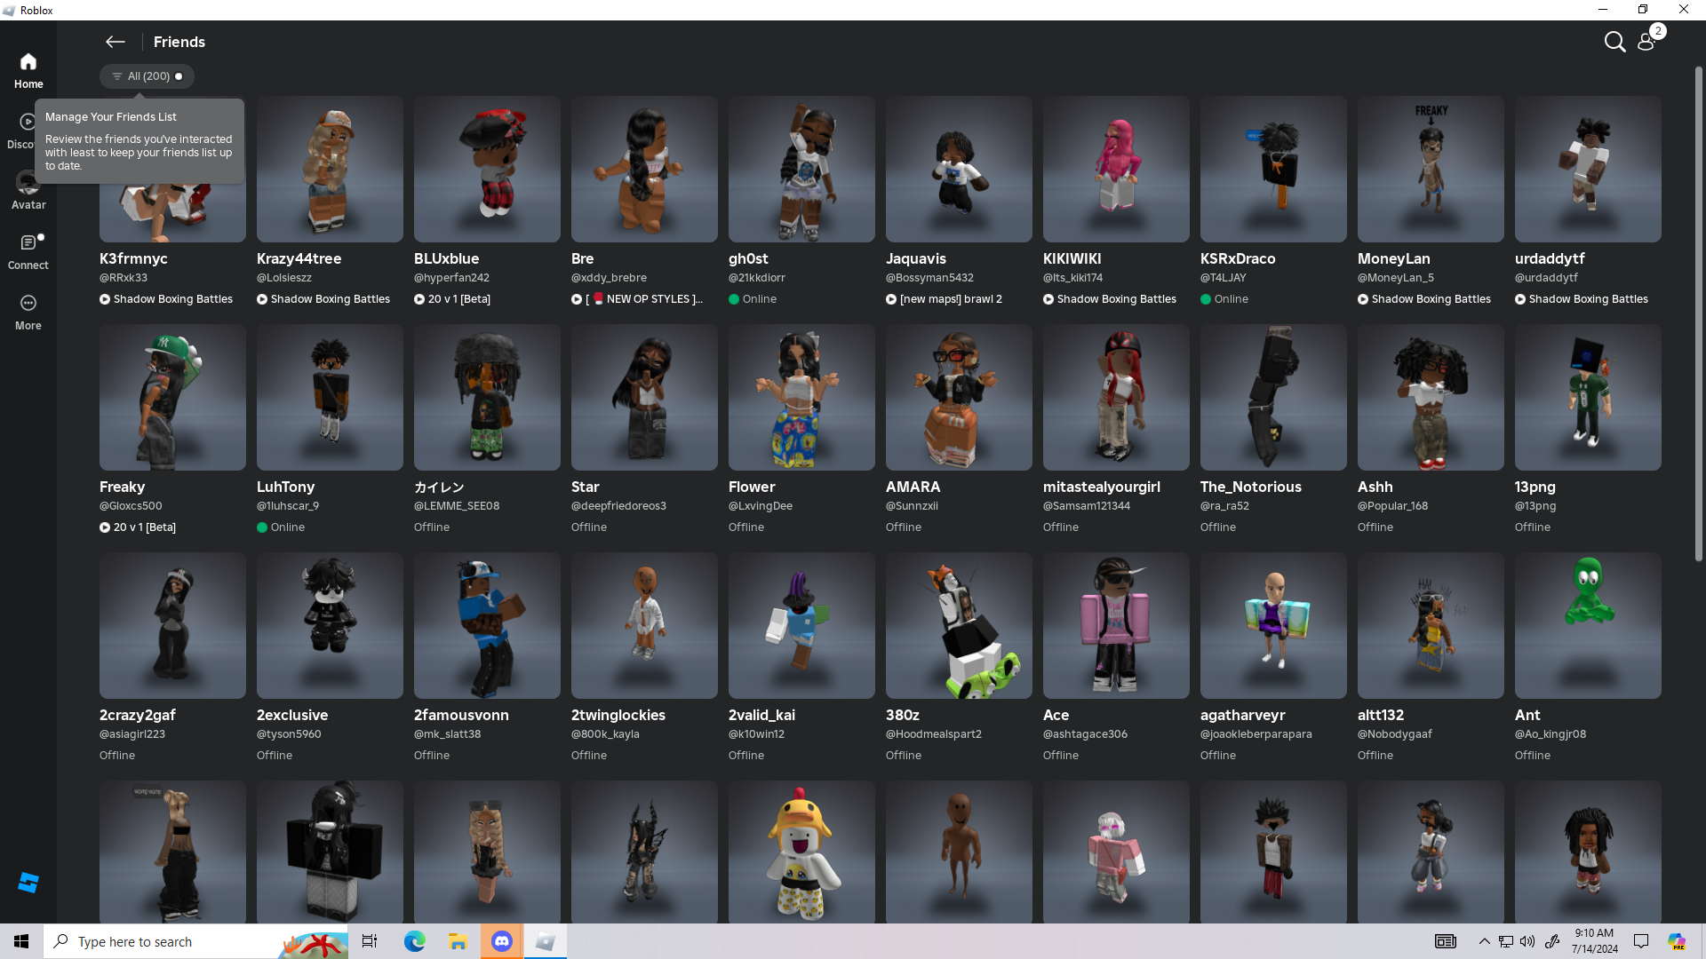Open the Avatar sidebar item
1706x959 pixels.
28,191
